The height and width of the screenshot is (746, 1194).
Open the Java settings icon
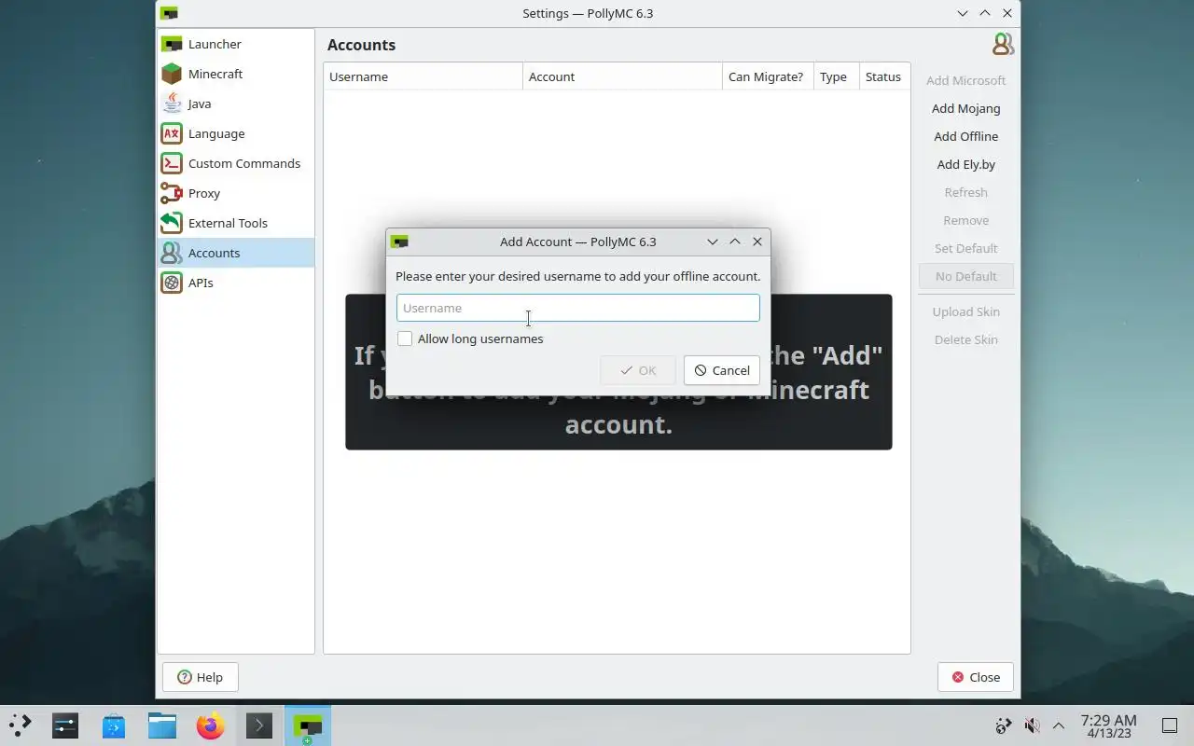point(172,104)
